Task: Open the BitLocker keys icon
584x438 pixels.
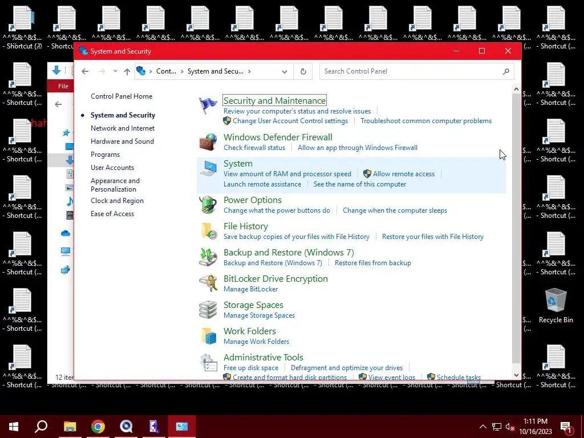Action: pos(208,283)
